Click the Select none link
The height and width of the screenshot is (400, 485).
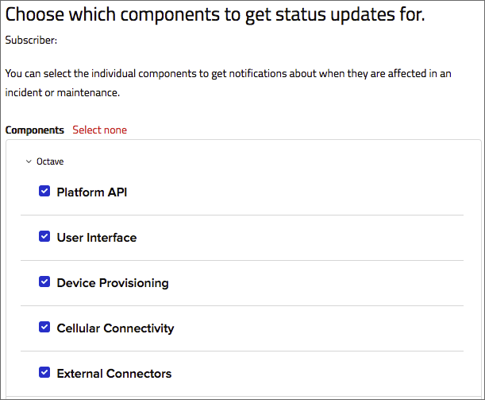click(x=99, y=130)
